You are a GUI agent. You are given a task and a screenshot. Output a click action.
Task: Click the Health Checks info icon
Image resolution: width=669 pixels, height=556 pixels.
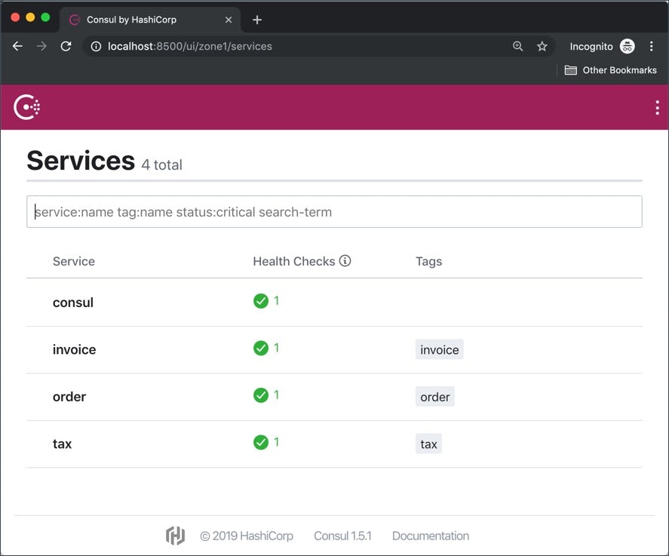[345, 260]
